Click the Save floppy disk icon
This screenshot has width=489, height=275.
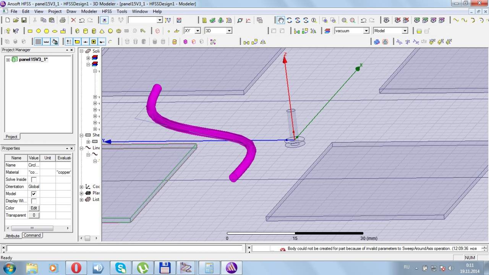pyautogui.click(x=24, y=20)
